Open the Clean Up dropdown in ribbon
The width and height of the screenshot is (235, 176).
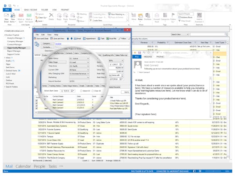(x=41, y=18)
